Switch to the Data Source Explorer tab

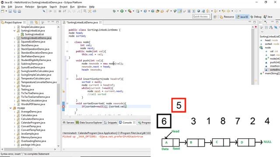[x=89, y=123]
